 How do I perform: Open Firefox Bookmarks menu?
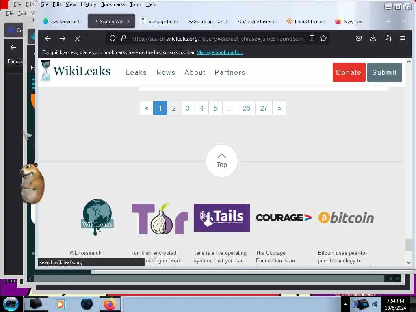click(x=113, y=4)
